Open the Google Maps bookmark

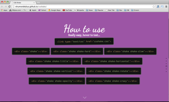pos(54,10)
